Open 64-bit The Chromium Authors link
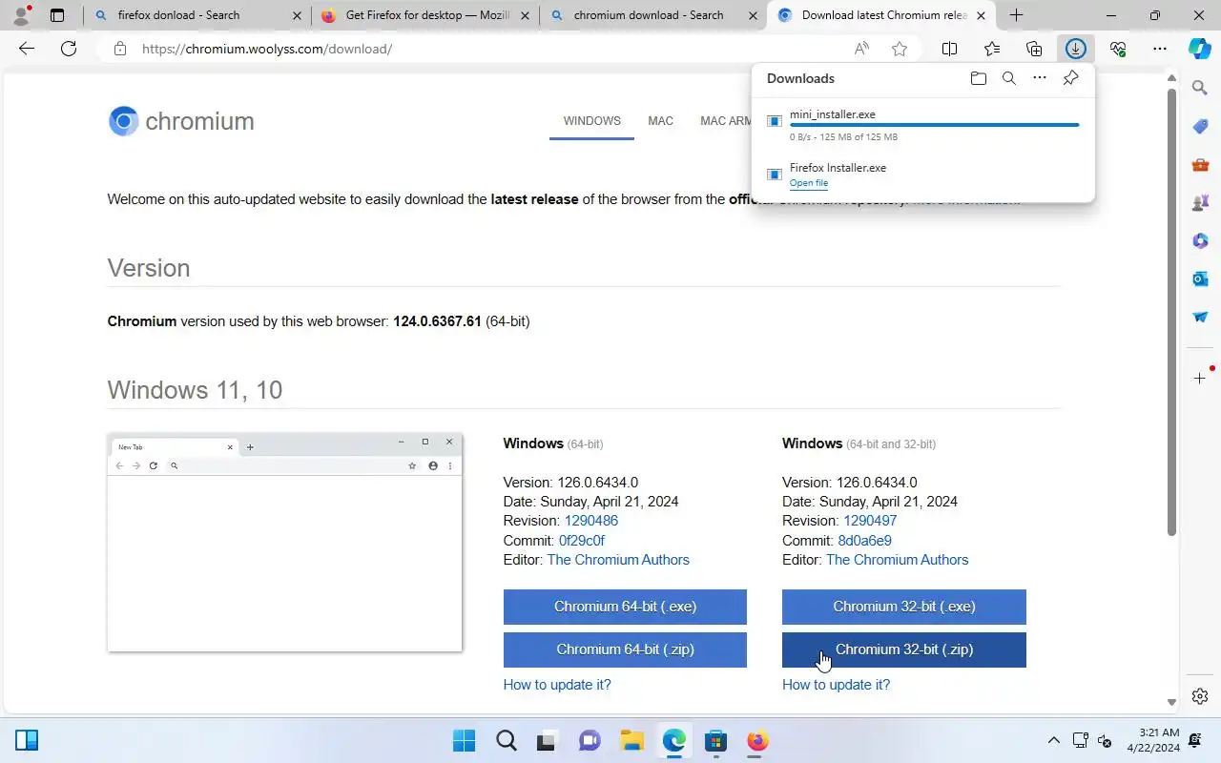 (618, 560)
